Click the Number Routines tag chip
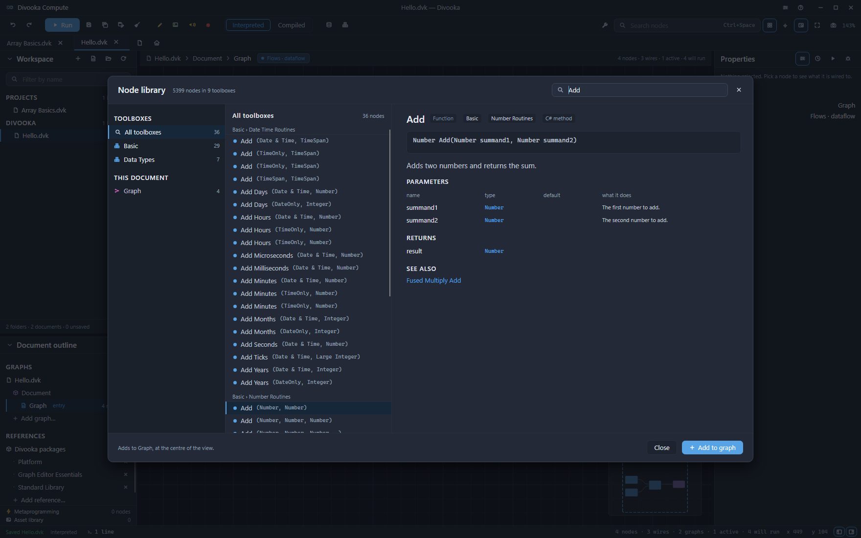This screenshot has width=861, height=538. [x=512, y=118]
